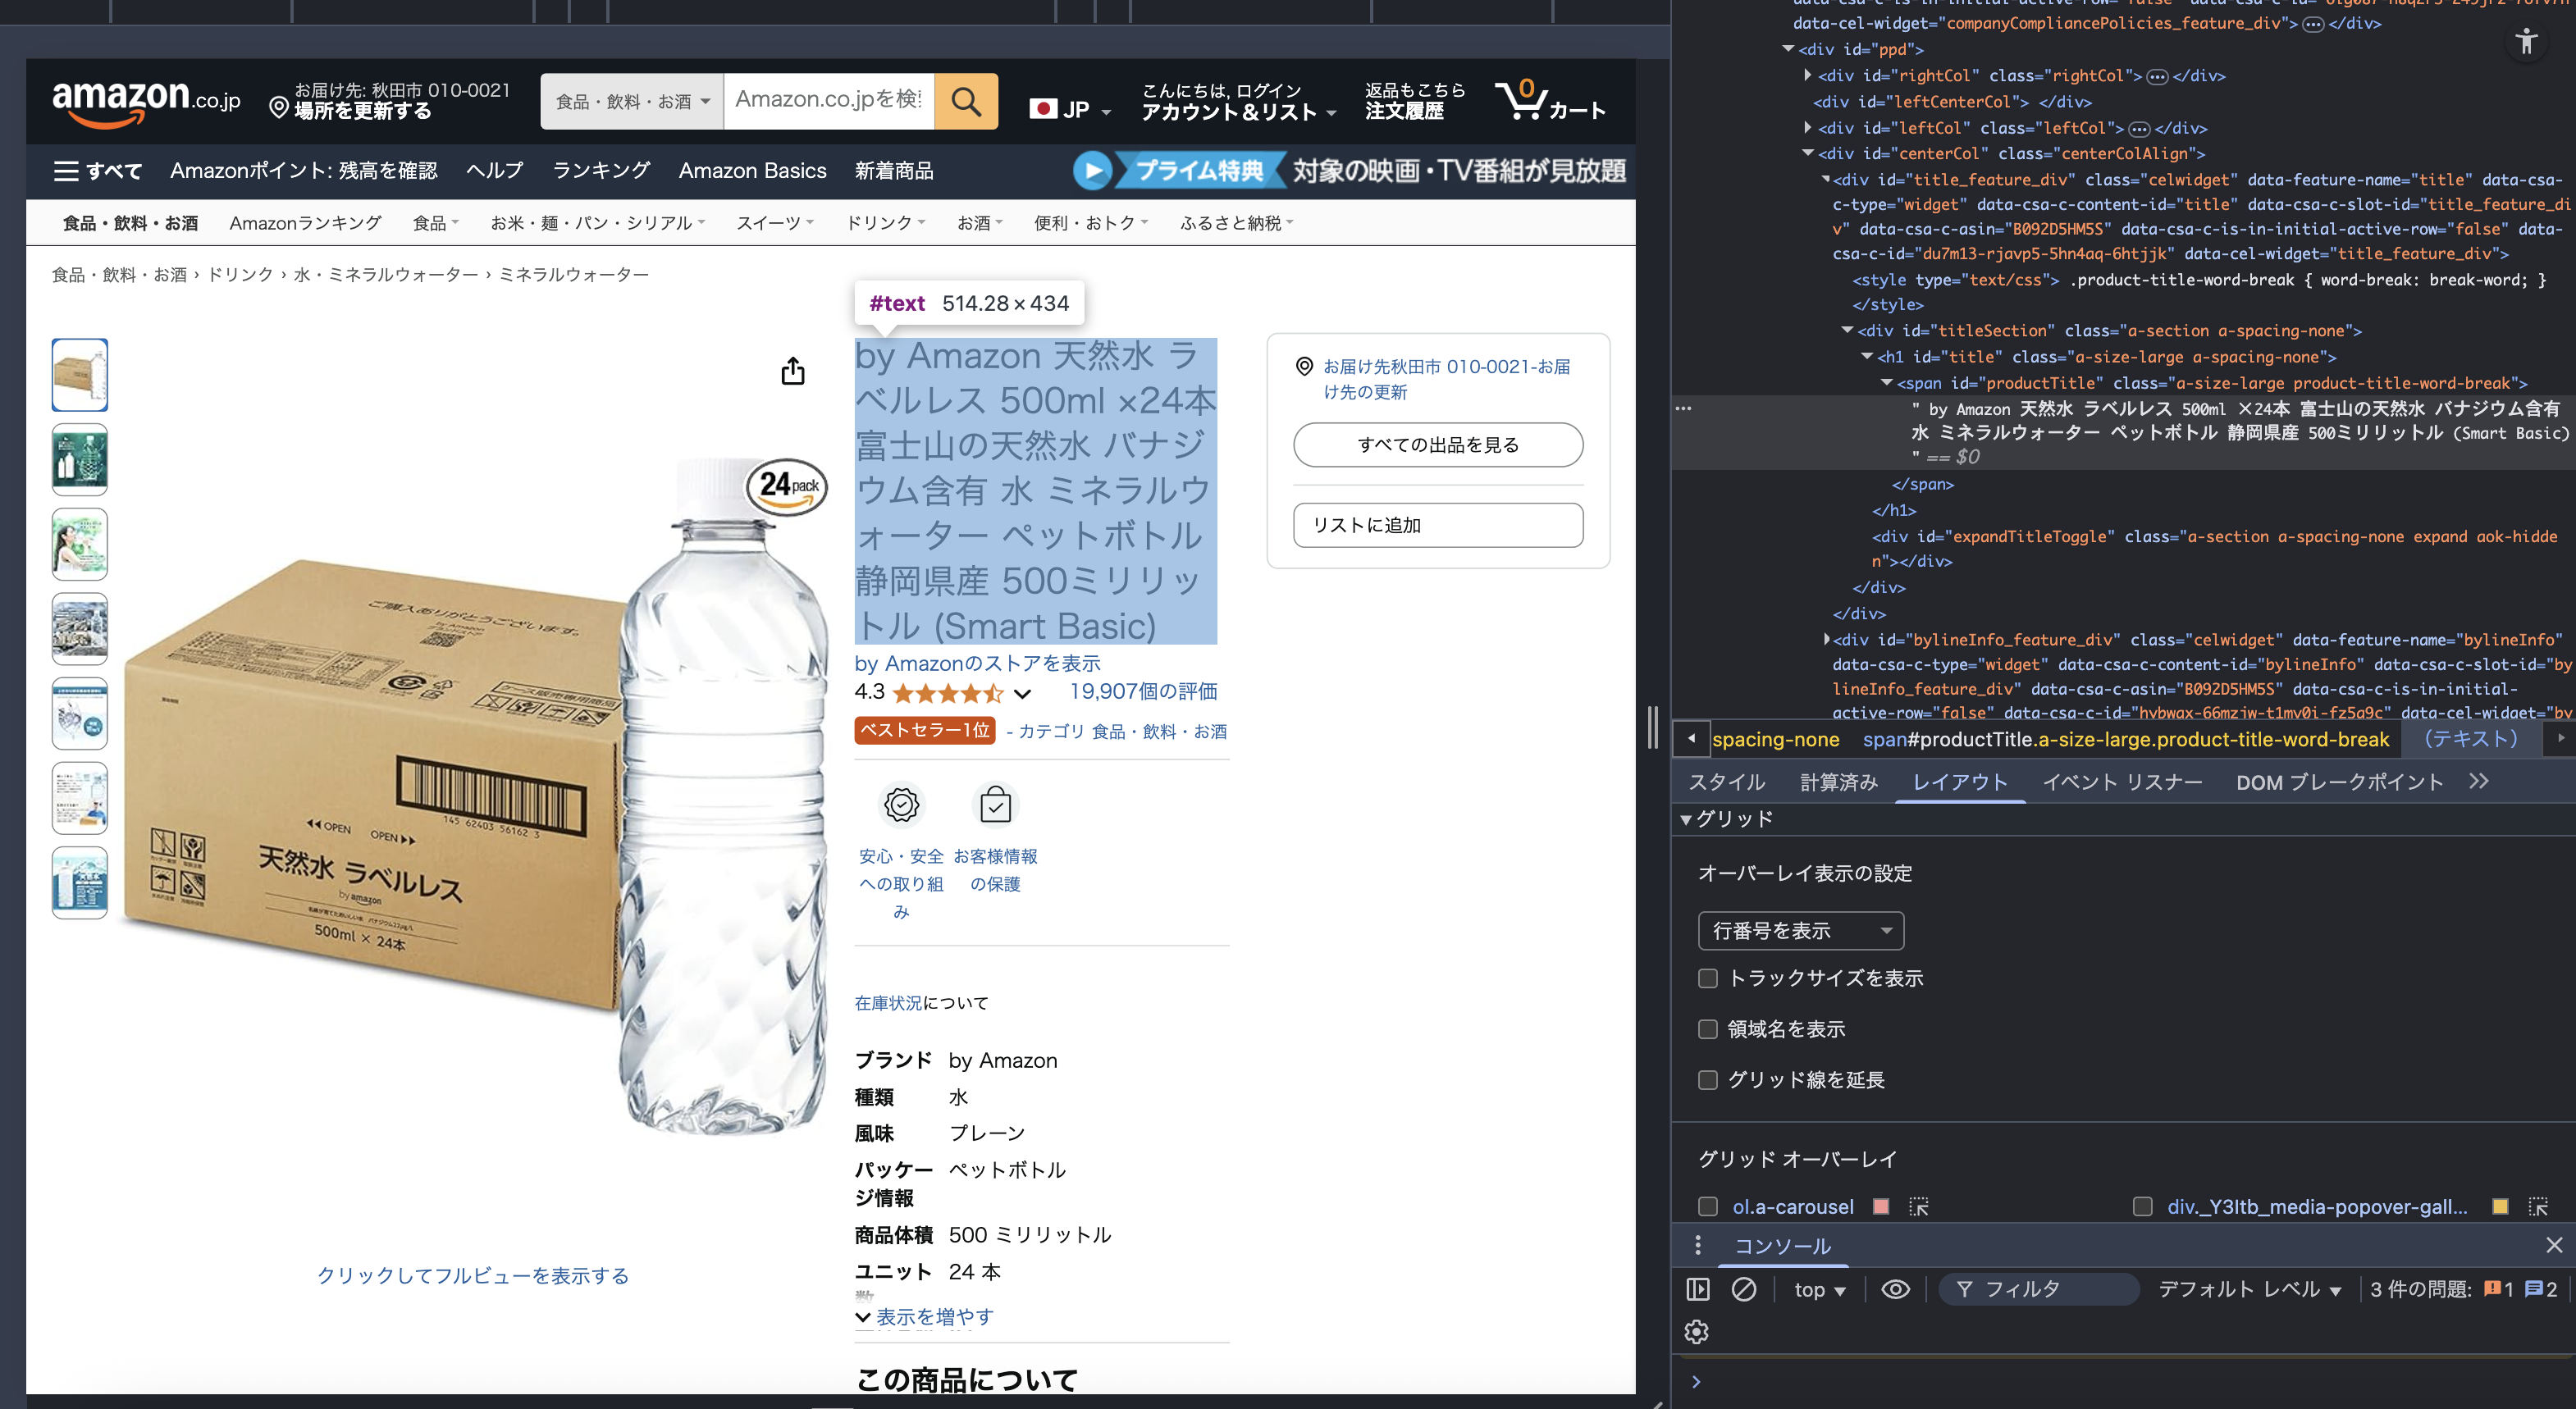
Task: Select the second product thumbnail
Action: click(x=79, y=459)
